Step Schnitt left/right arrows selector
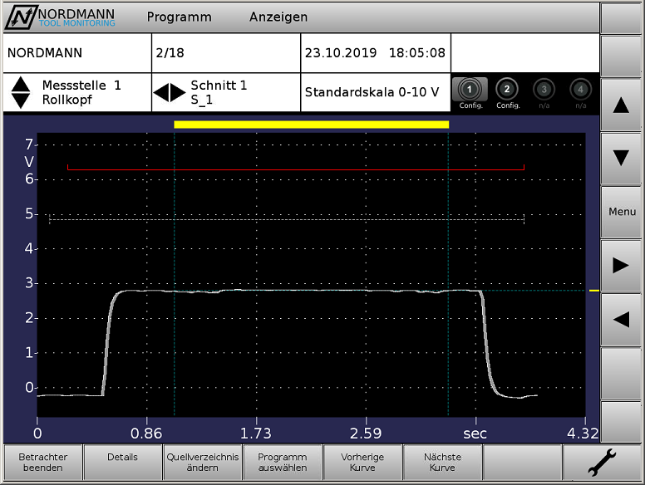The height and width of the screenshot is (485, 645). (170, 93)
